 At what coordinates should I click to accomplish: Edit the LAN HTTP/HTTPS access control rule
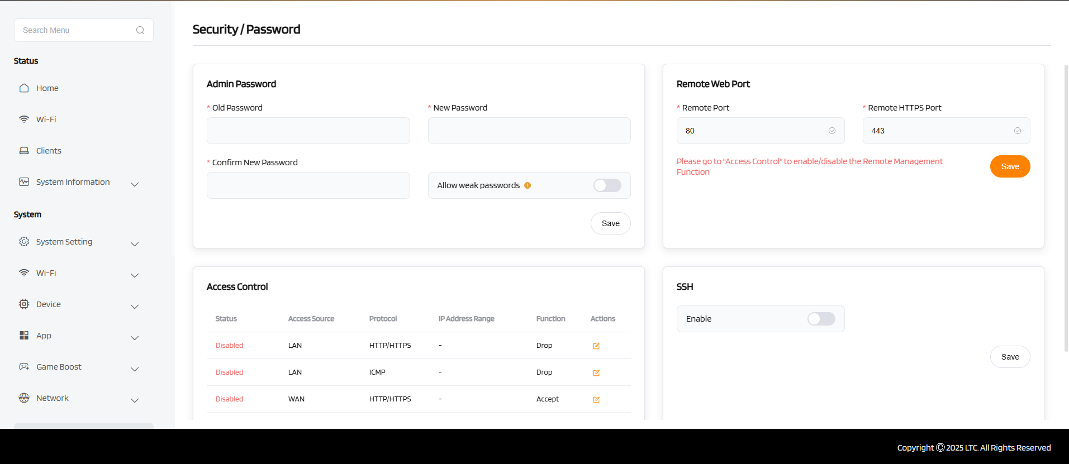coord(596,346)
